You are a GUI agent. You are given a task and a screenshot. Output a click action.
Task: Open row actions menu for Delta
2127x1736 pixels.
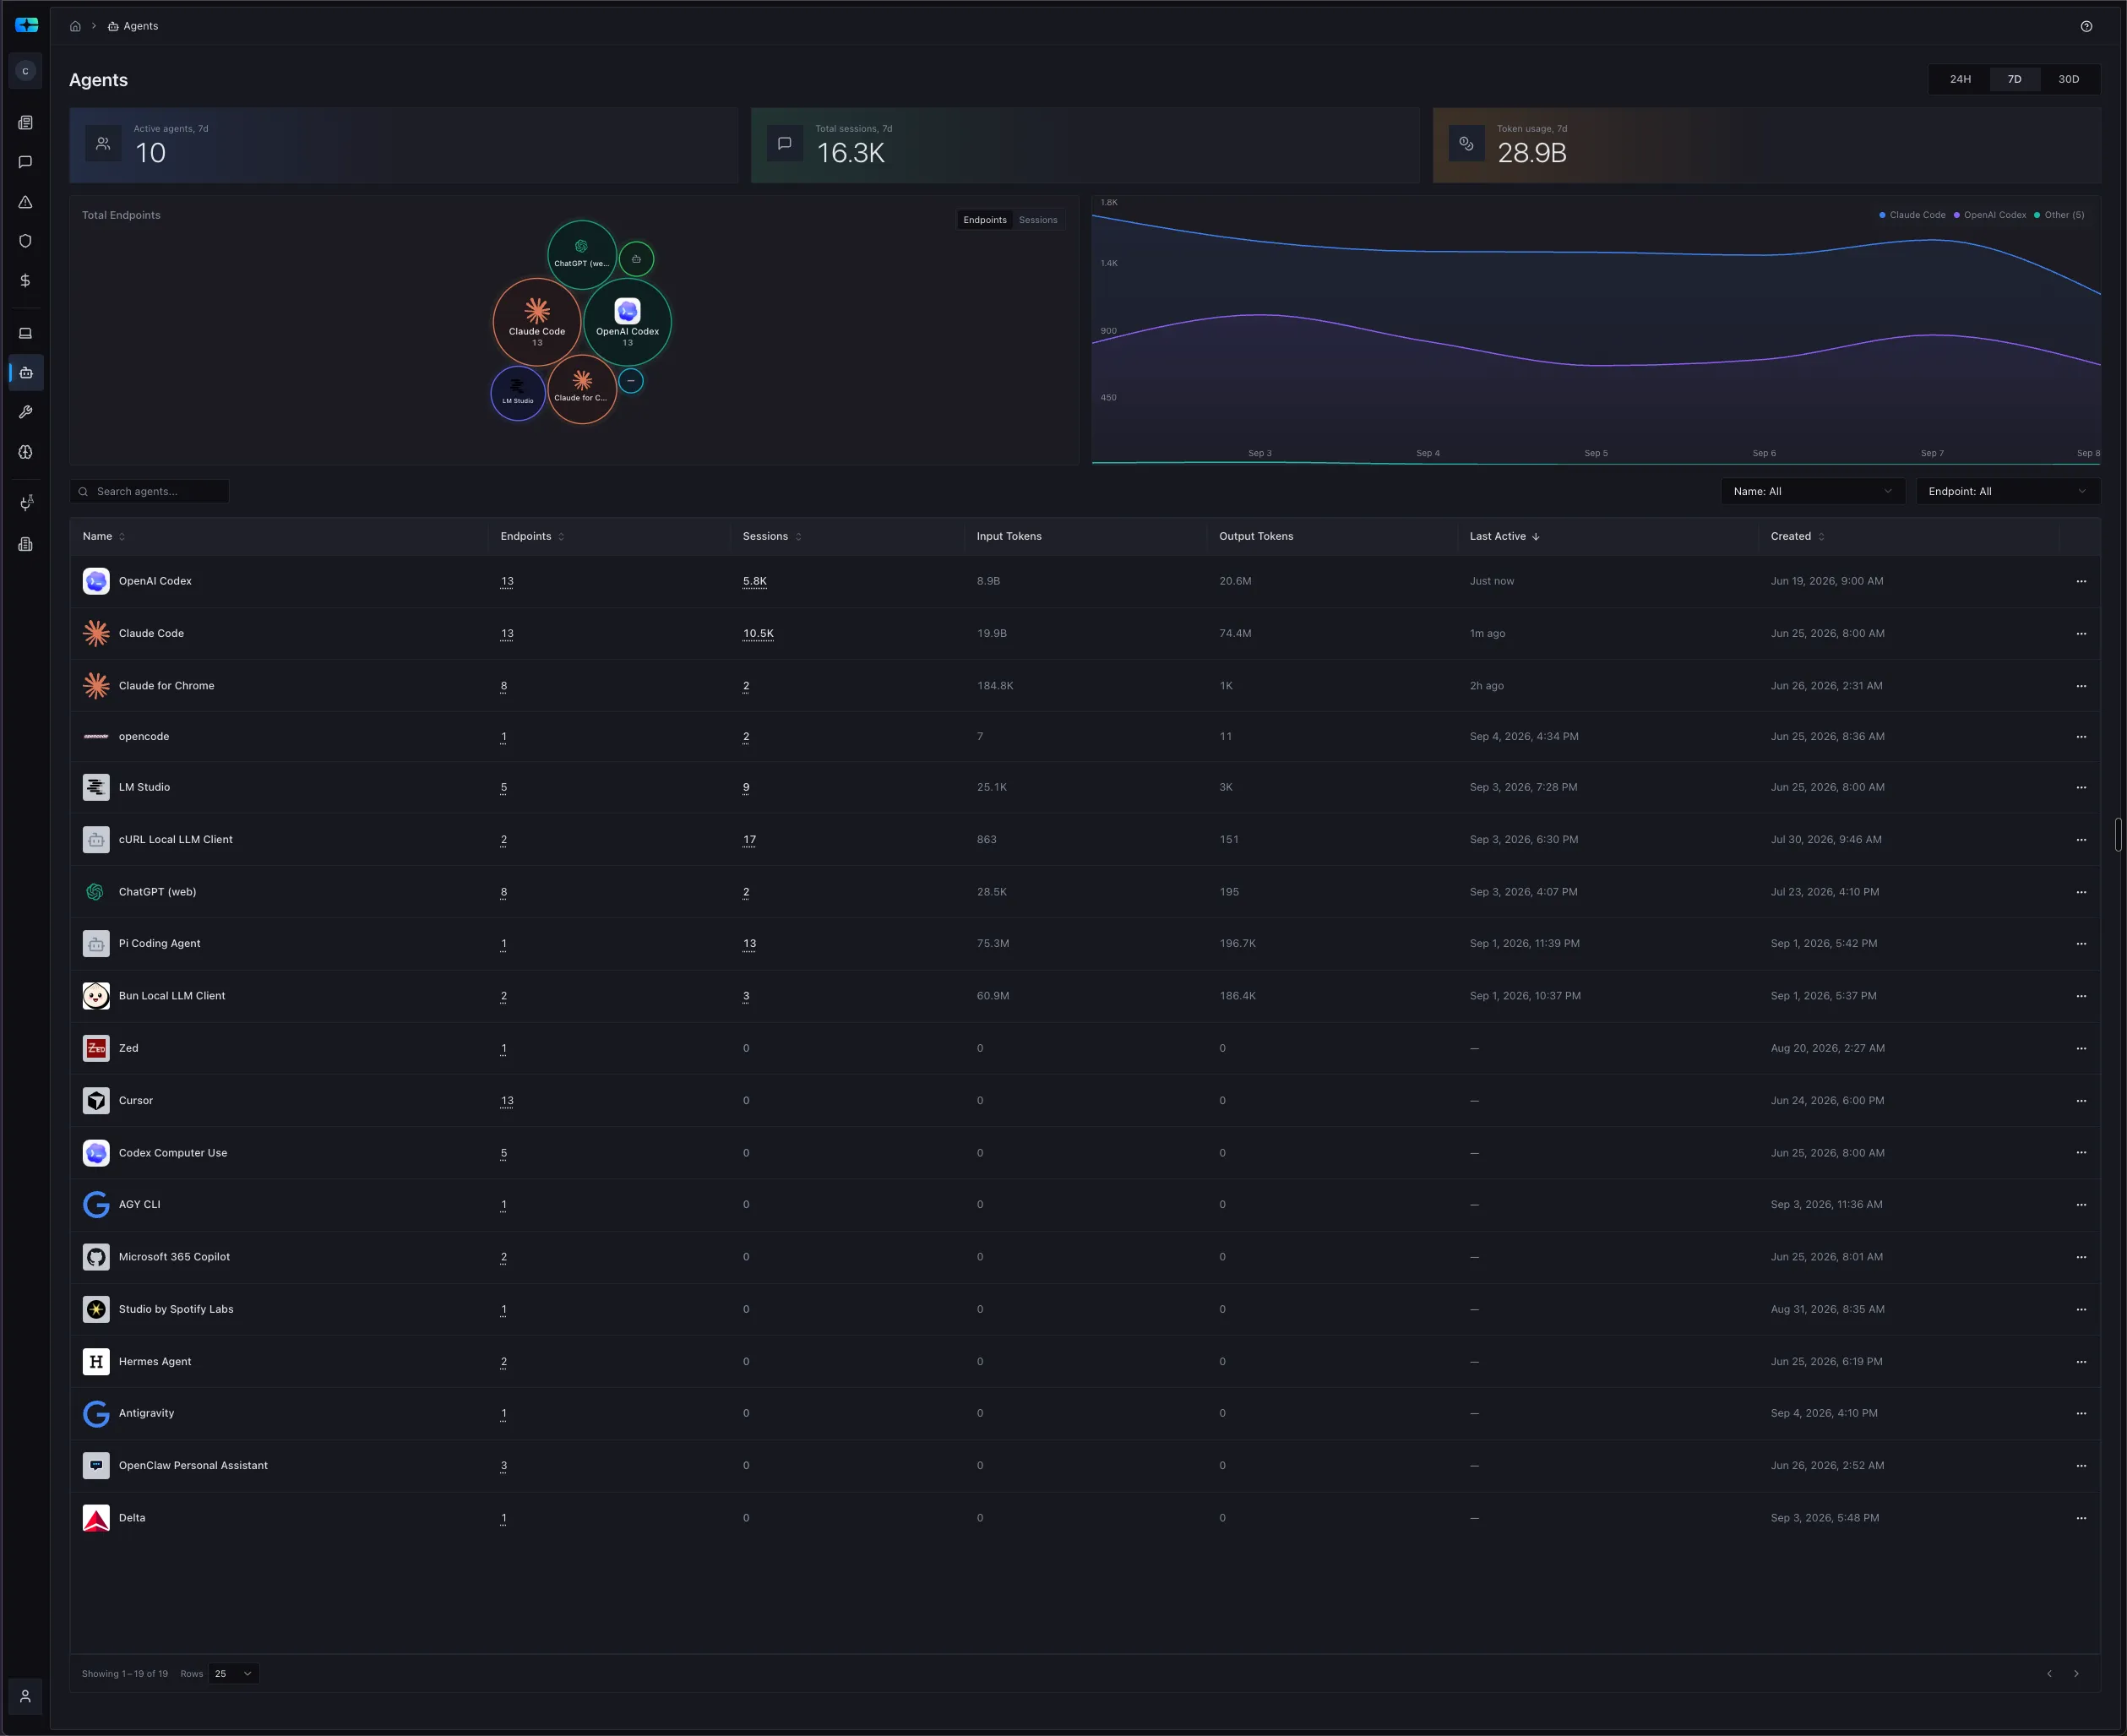[x=2081, y=1518]
